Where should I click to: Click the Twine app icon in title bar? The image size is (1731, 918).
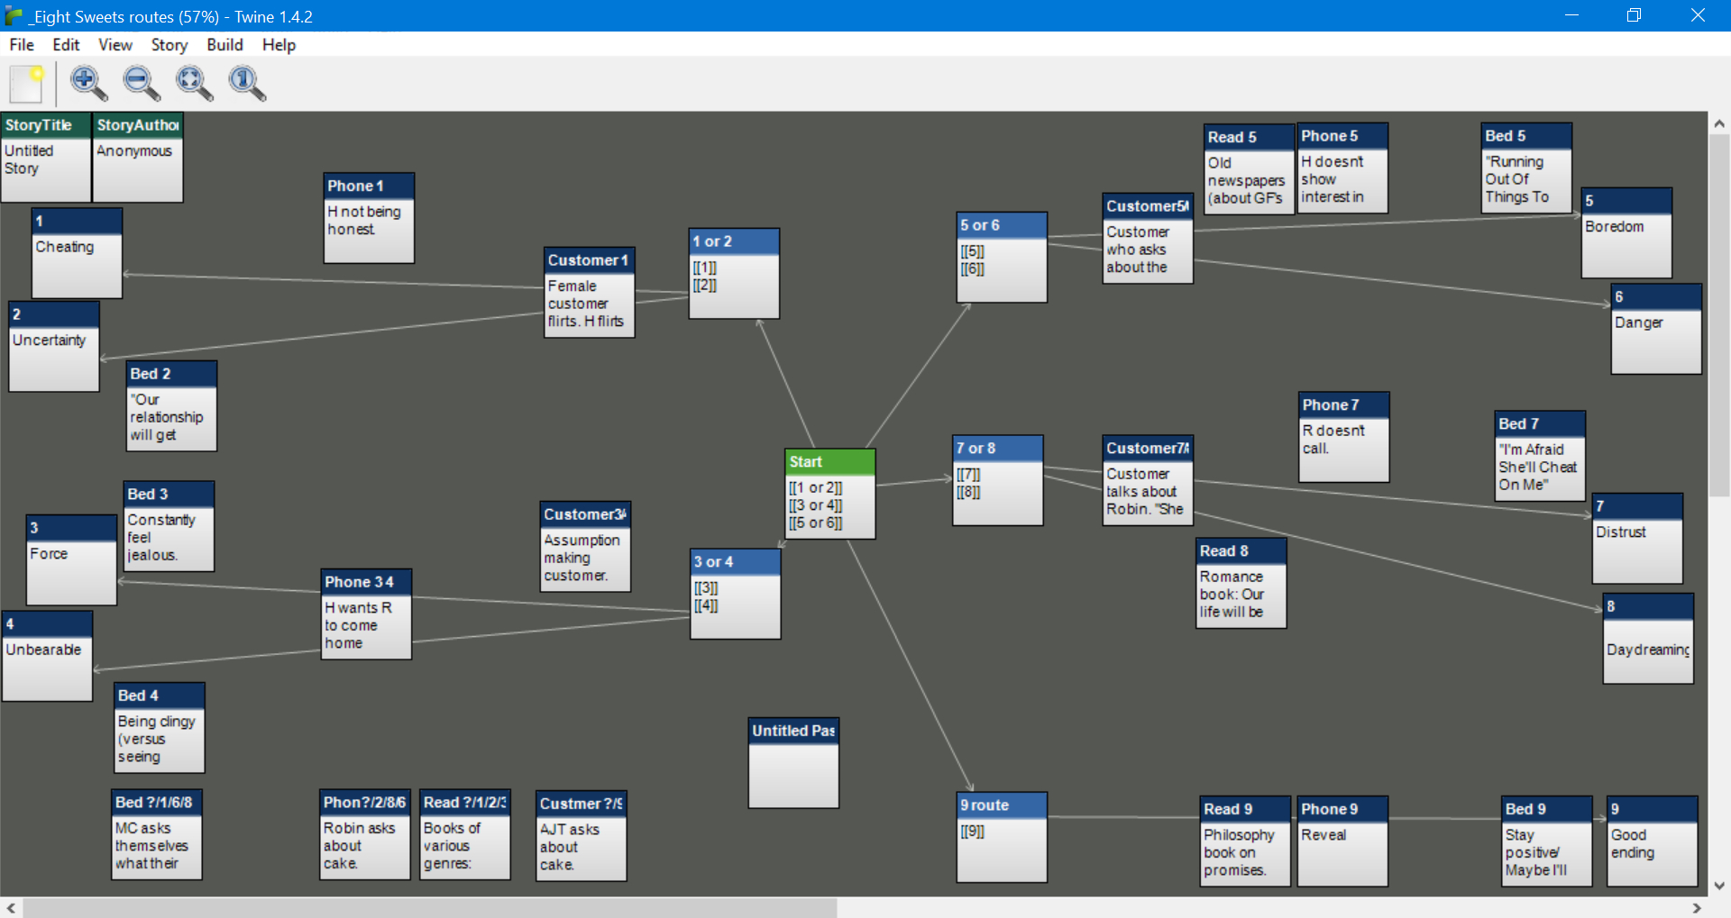pyautogui.click(x=14, y=16)
